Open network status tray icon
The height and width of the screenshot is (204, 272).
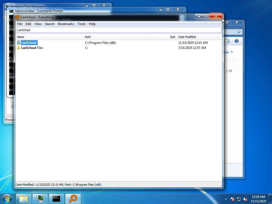(239, 199)
